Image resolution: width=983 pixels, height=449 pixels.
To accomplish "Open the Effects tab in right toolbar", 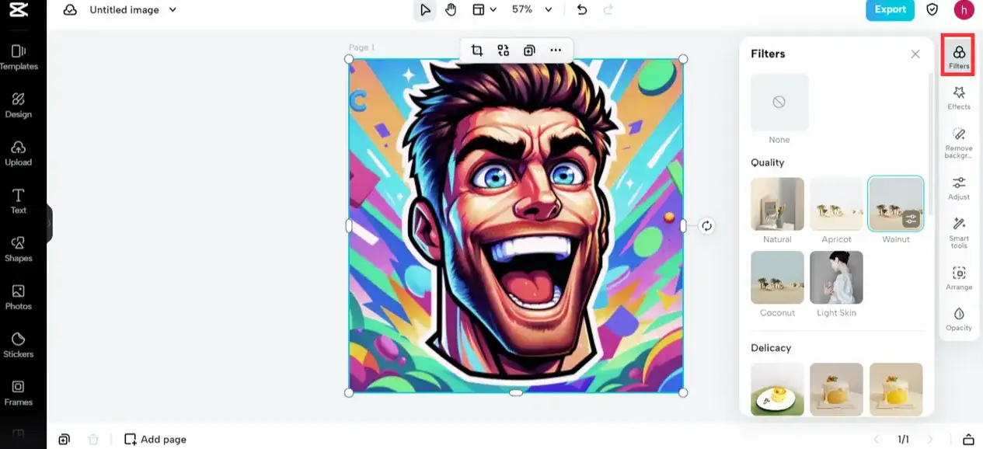I will point(959,98).
